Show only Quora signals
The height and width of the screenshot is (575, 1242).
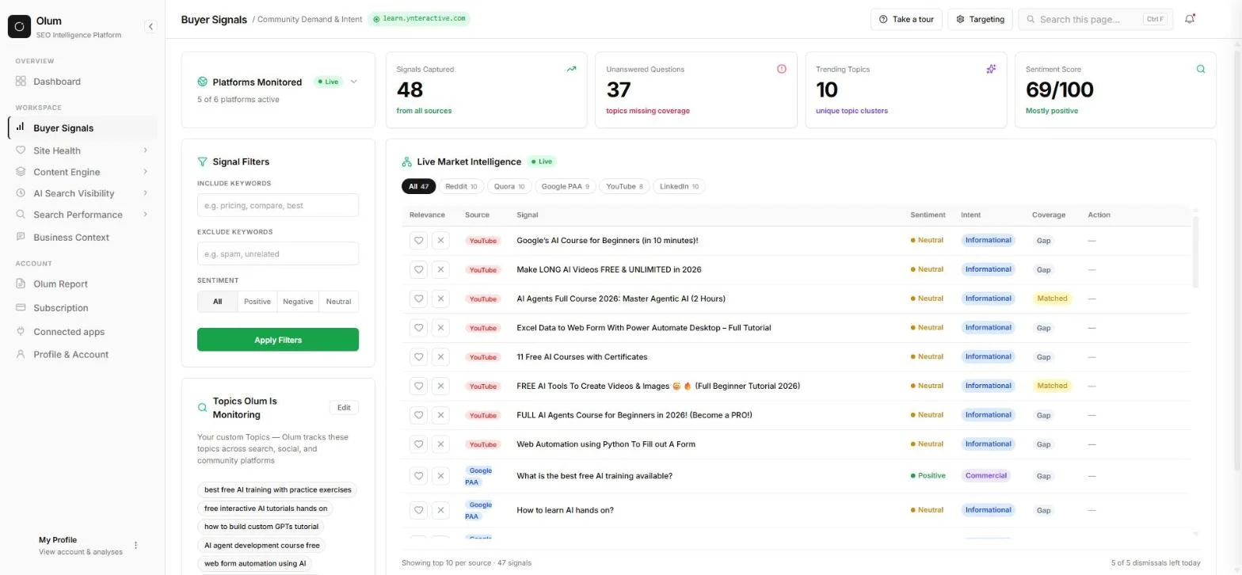tap(509, 187)
